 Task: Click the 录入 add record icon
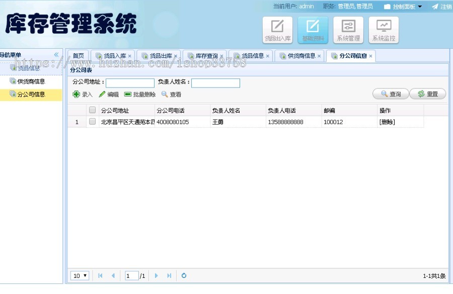pyautogui.click(x=82, y=94)
